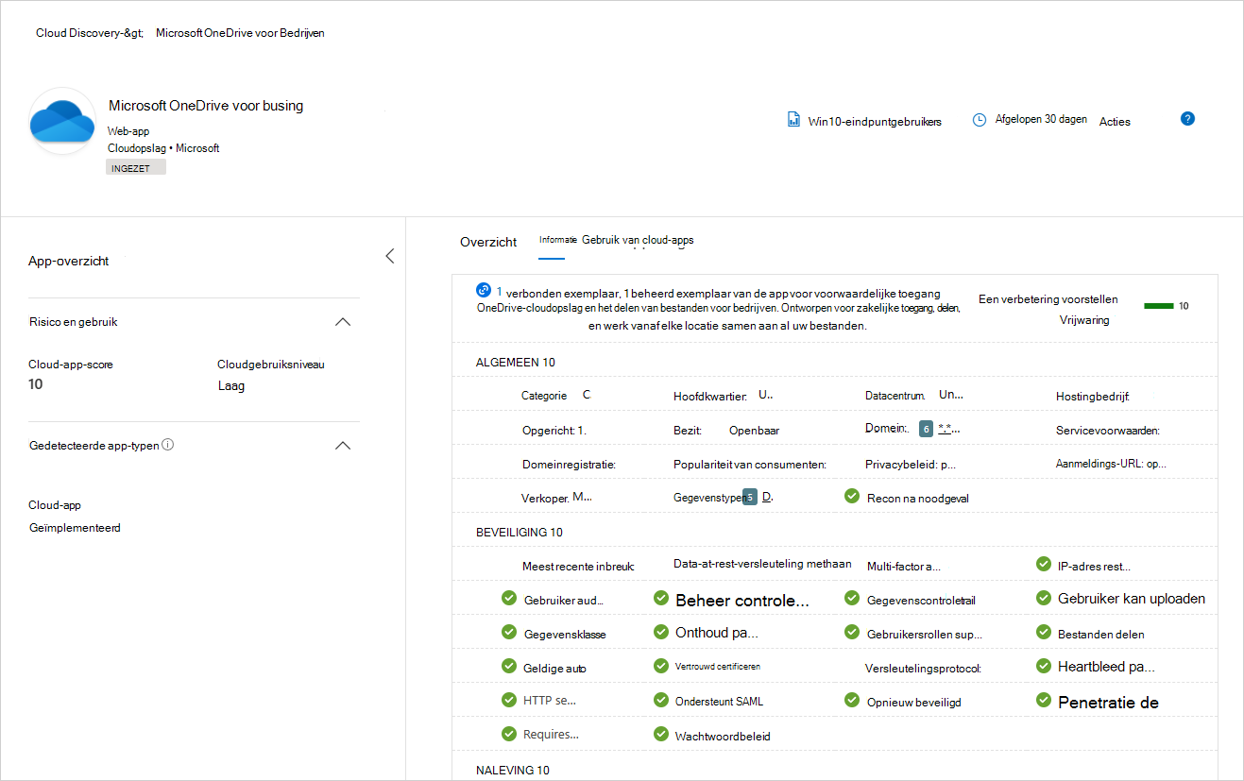Click the Domein count badge 6
The image size is (1244, 781).
tap(926, 429)
